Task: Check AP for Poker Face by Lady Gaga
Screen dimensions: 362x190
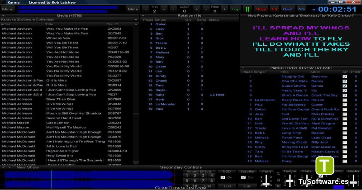Action: [x=345, y=138]
